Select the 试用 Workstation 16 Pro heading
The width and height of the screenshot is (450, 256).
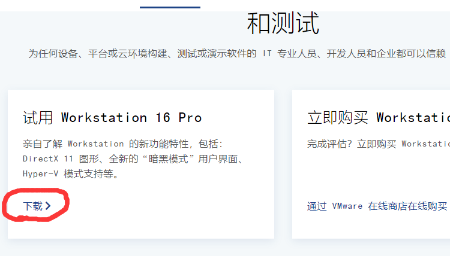(113, 118)
